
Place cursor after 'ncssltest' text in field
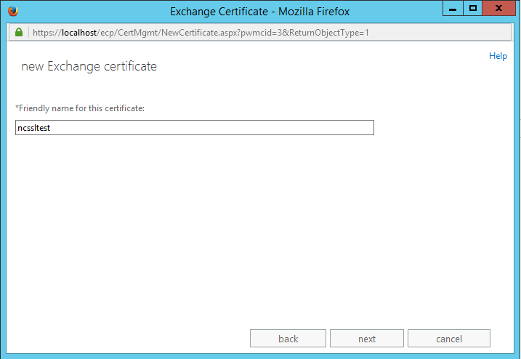click(51, 128)
